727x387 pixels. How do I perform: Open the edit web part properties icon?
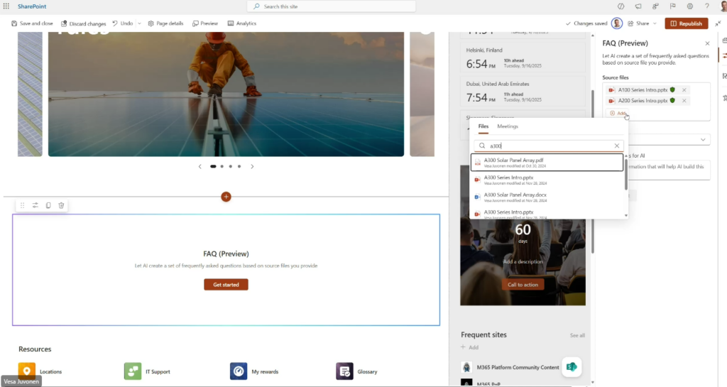[x=35, y=205]
